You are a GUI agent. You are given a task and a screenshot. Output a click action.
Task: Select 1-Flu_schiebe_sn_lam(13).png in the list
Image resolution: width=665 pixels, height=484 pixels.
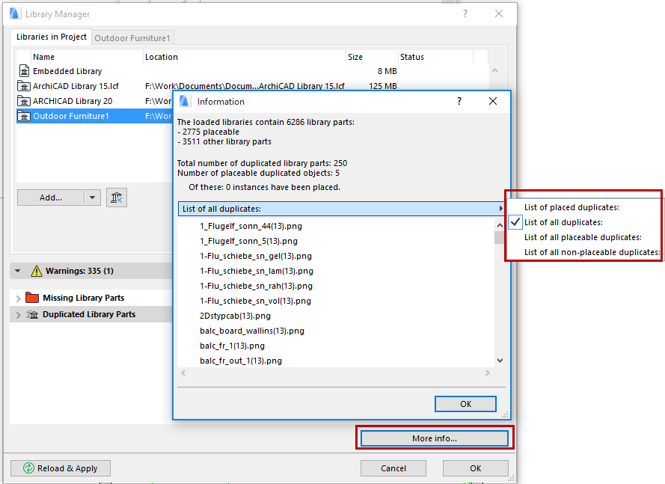pyautogui.click(x=256, y=271)
